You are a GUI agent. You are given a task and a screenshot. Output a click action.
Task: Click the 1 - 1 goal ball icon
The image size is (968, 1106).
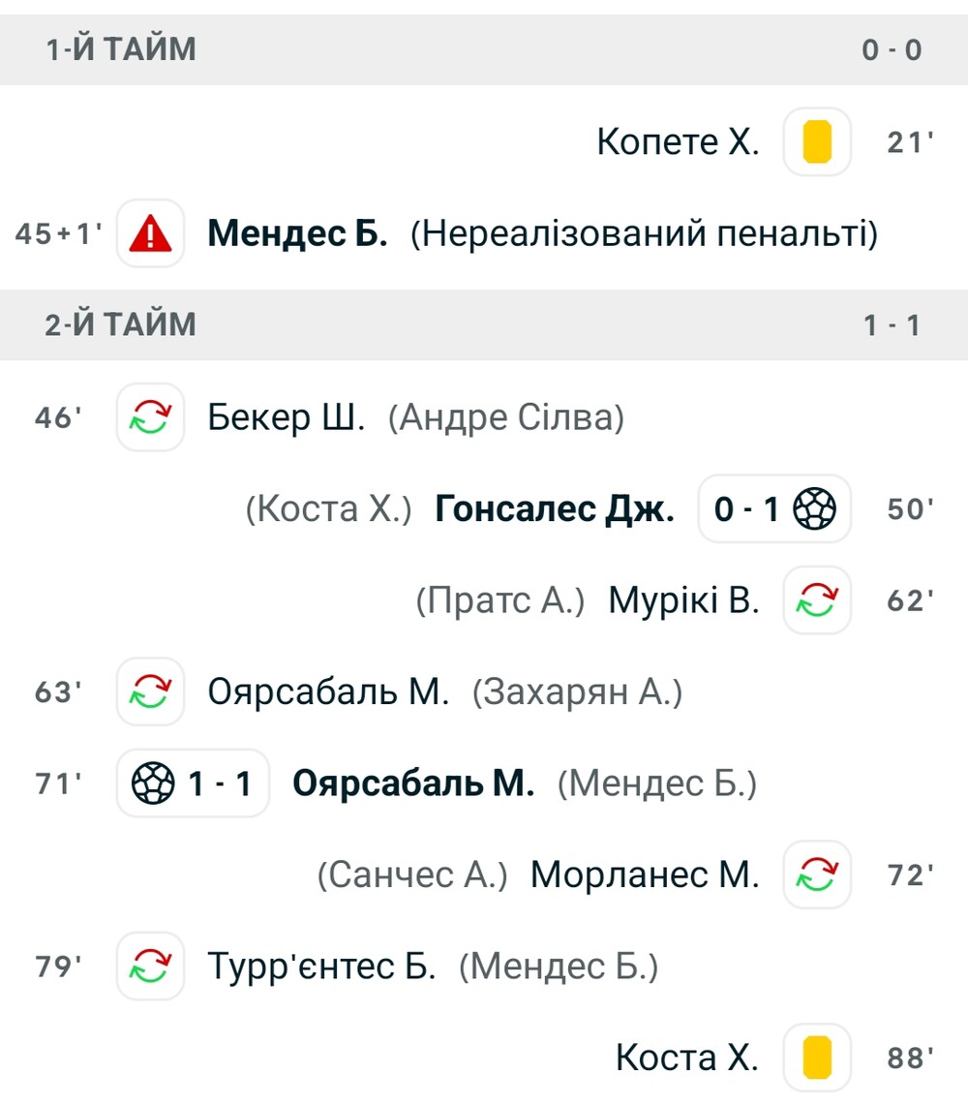[153, 783]
